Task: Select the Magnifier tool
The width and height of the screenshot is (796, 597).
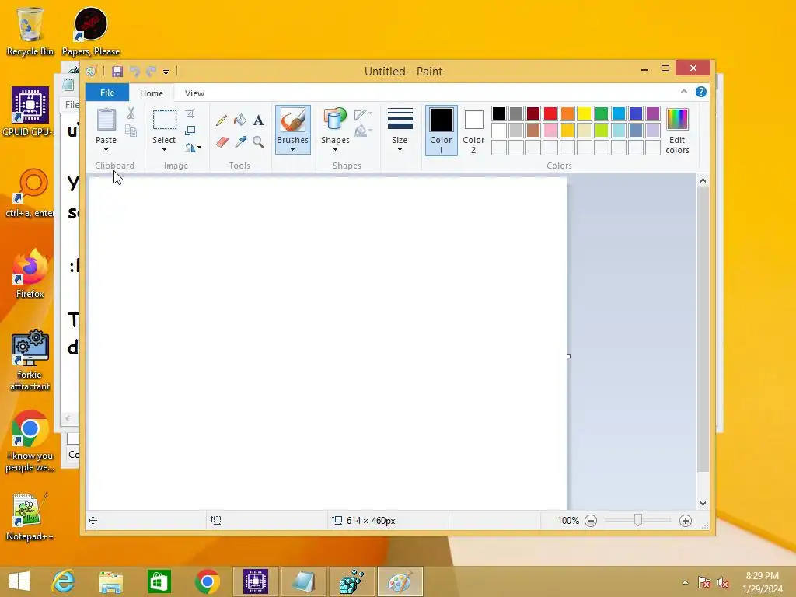Action: pos(258,141)
